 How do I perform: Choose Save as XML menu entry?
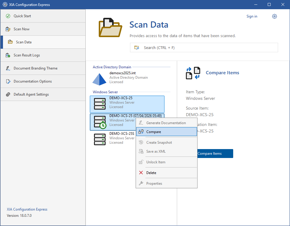point(156,151)
